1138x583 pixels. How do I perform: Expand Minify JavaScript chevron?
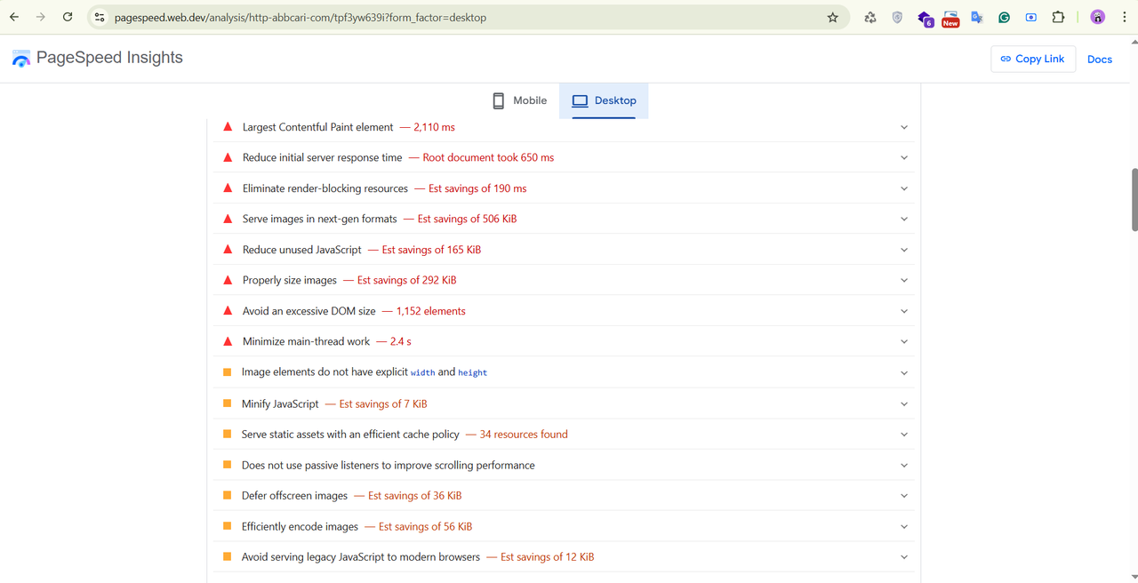(x=904, y=403)
